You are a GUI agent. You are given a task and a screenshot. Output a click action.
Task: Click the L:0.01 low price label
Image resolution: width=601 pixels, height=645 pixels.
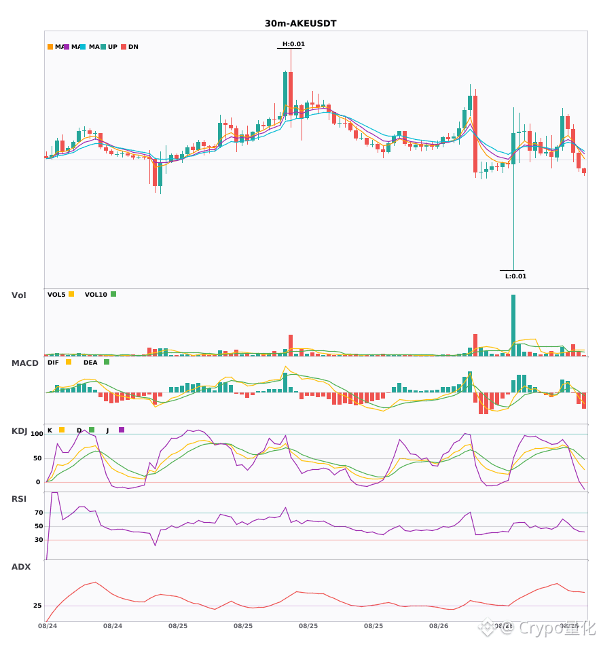pos(515,276)
